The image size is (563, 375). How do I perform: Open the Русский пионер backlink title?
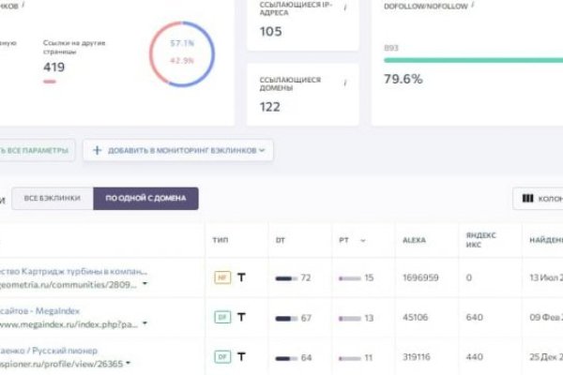click(x=56, y=350)
